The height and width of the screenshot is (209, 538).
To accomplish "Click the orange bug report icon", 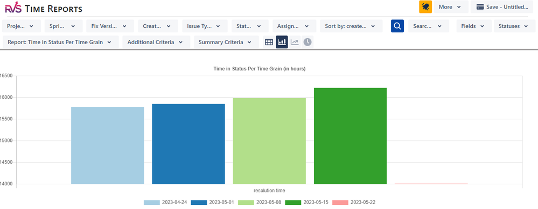I will [x=425, y=7].
